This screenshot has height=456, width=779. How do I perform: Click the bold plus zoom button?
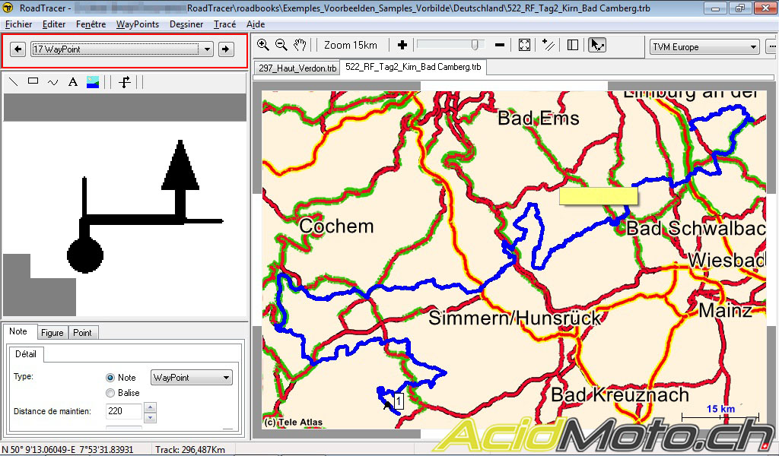click(402, 45)
